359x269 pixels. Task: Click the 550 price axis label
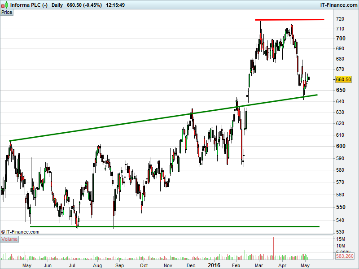coord(341,207)
